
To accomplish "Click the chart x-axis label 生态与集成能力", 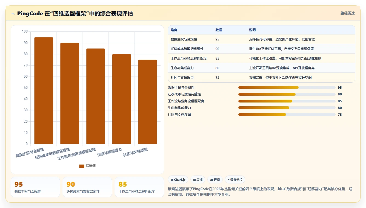I will pos(110,153).
